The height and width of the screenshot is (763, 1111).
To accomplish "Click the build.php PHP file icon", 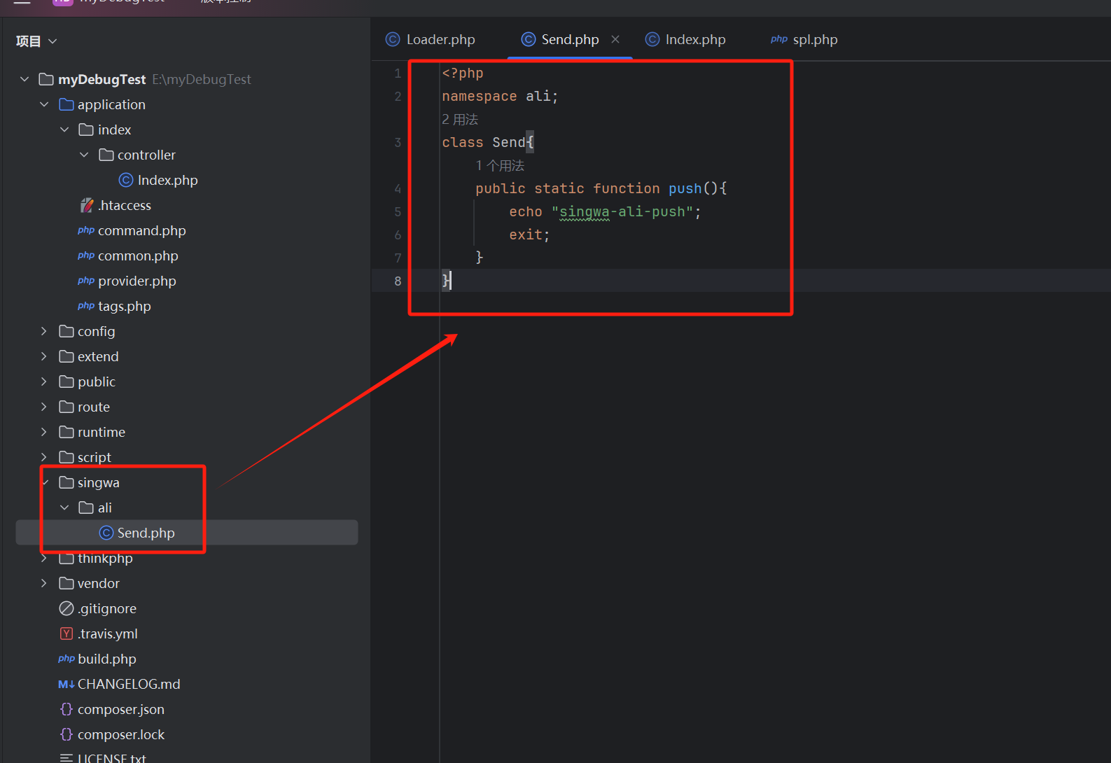I will tap(67, 659).
